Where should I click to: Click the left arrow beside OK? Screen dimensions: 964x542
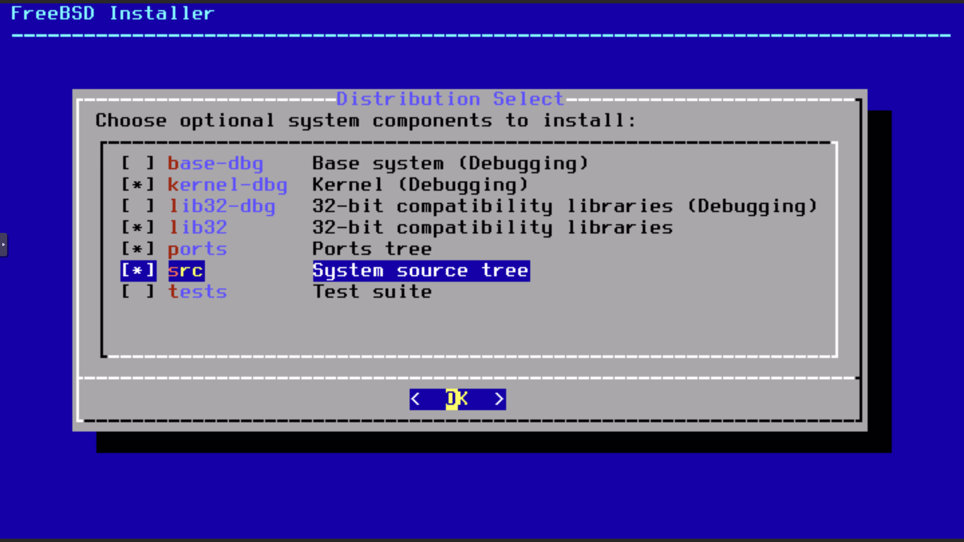click(416, 399)
